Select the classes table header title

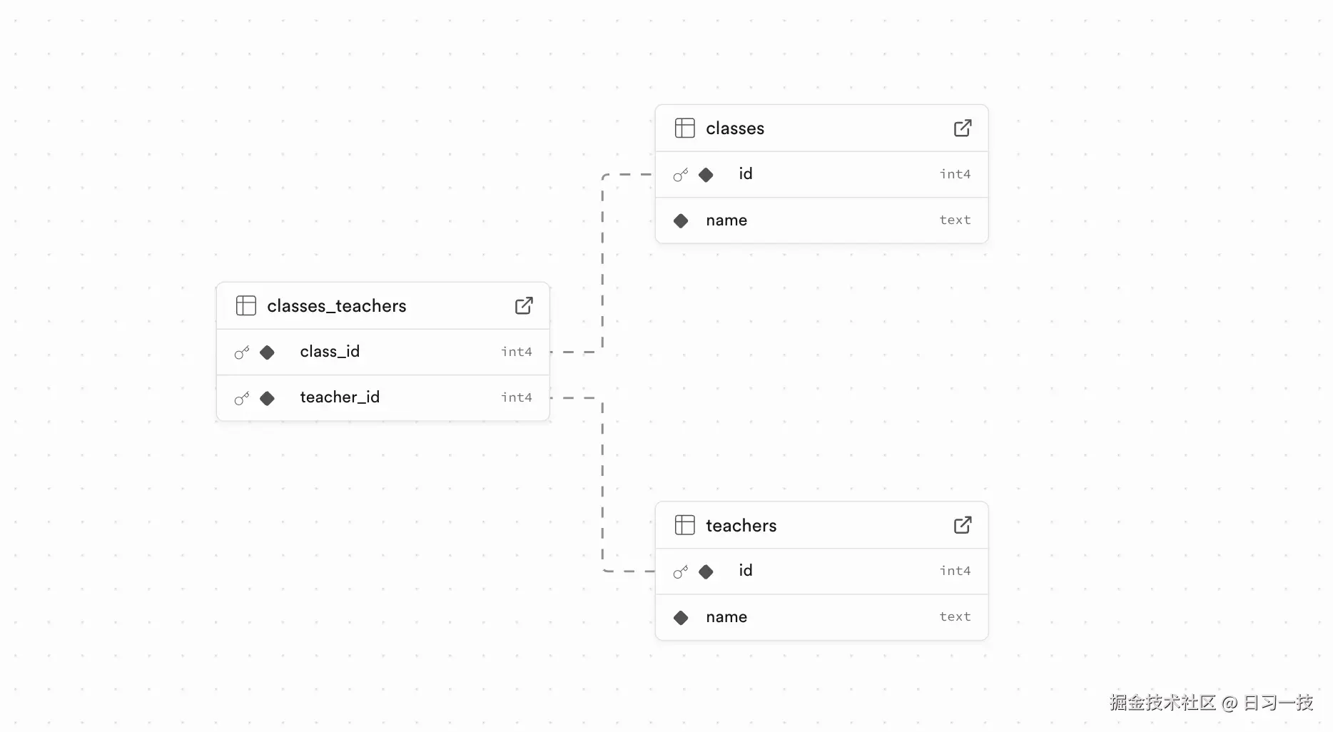(735, 128)
